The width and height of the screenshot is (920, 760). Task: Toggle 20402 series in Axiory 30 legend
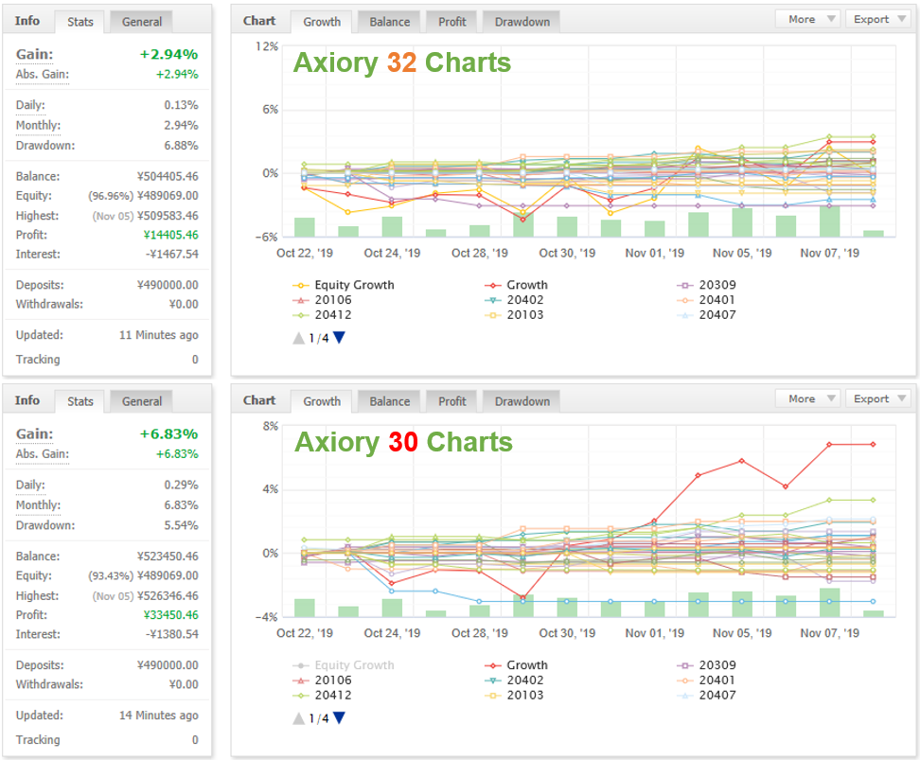pos(514,680)
